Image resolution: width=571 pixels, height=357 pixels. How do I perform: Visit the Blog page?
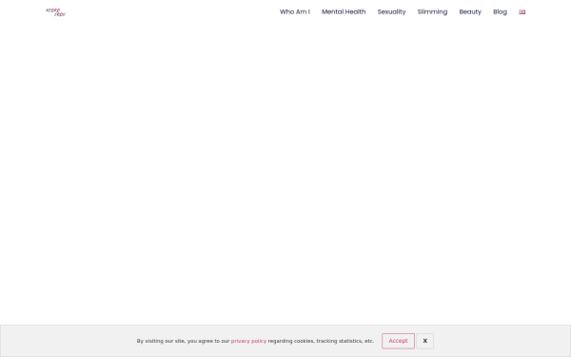(500, 12)
